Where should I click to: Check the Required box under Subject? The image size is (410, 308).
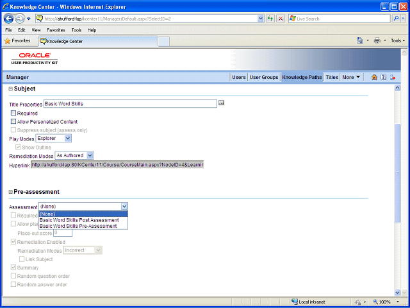13,113
